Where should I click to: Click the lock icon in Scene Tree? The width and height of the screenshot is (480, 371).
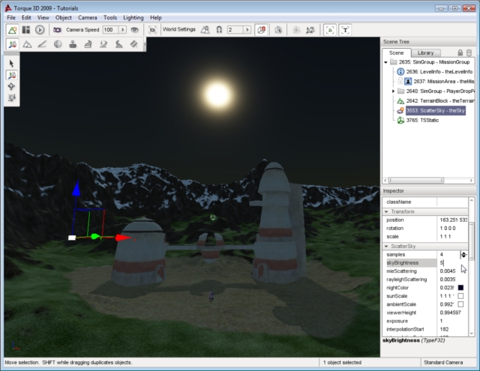tap(460, 53)
